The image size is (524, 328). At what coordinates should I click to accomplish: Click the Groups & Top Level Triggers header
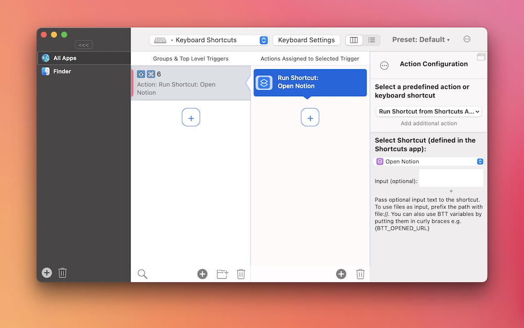[191, 59]
